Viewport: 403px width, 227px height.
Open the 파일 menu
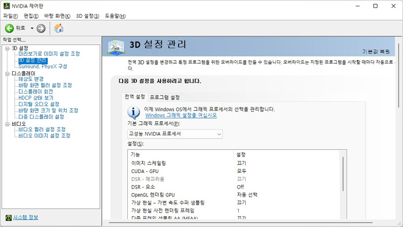(x=10, y=16)
